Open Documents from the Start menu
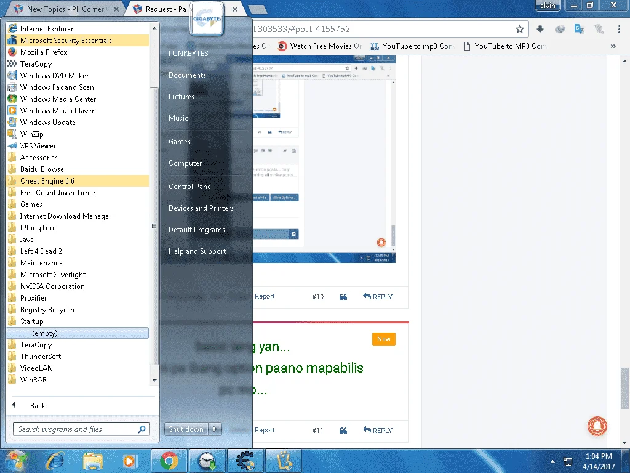Screen dimensions: 630x473 pos(187,75)
